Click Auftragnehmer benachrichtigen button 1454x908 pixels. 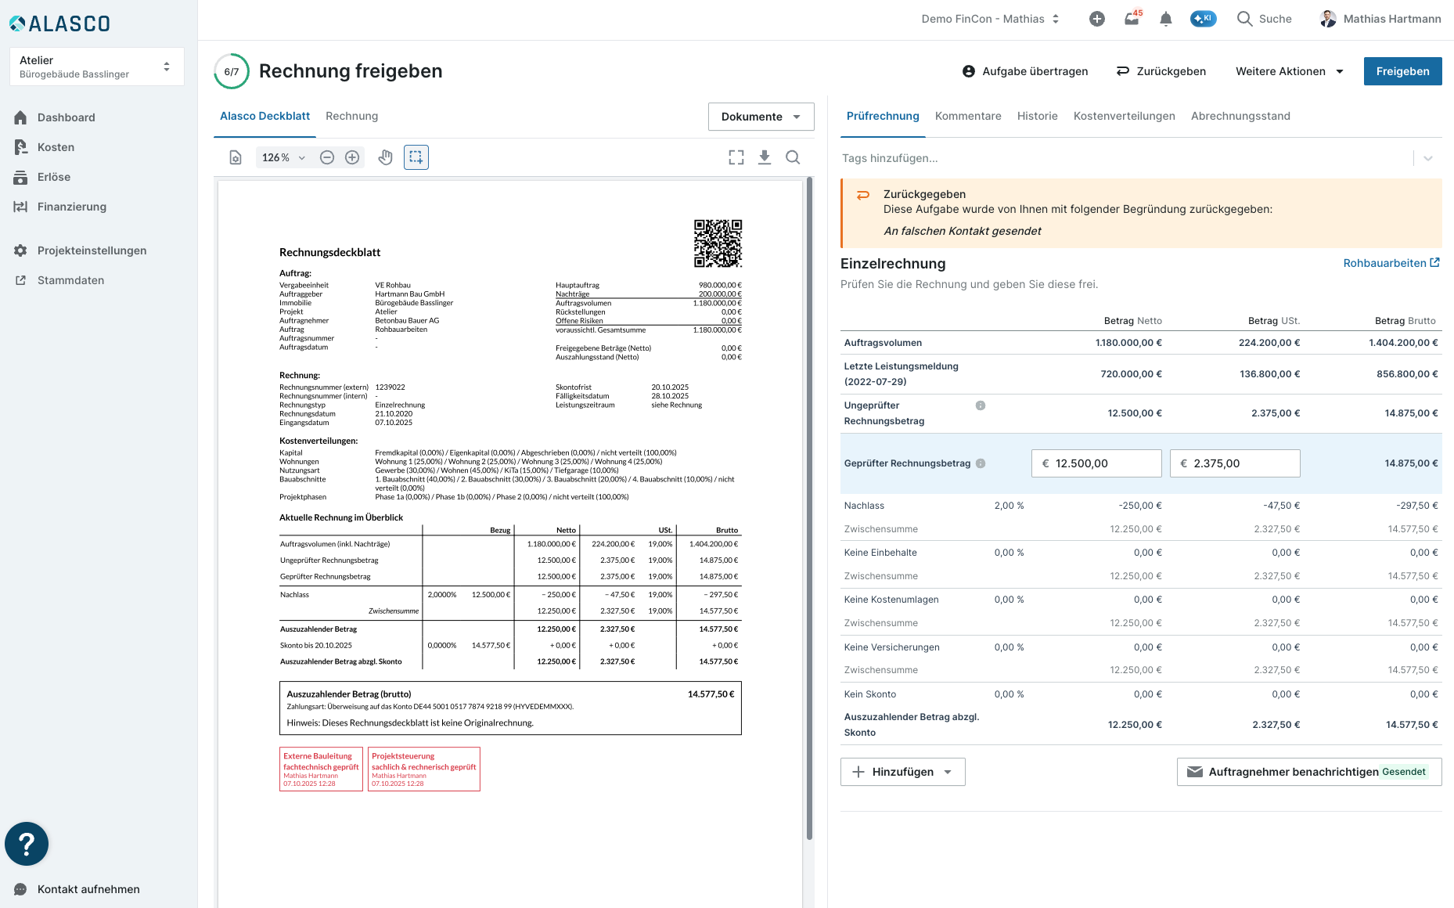(x=1309, y=772)
